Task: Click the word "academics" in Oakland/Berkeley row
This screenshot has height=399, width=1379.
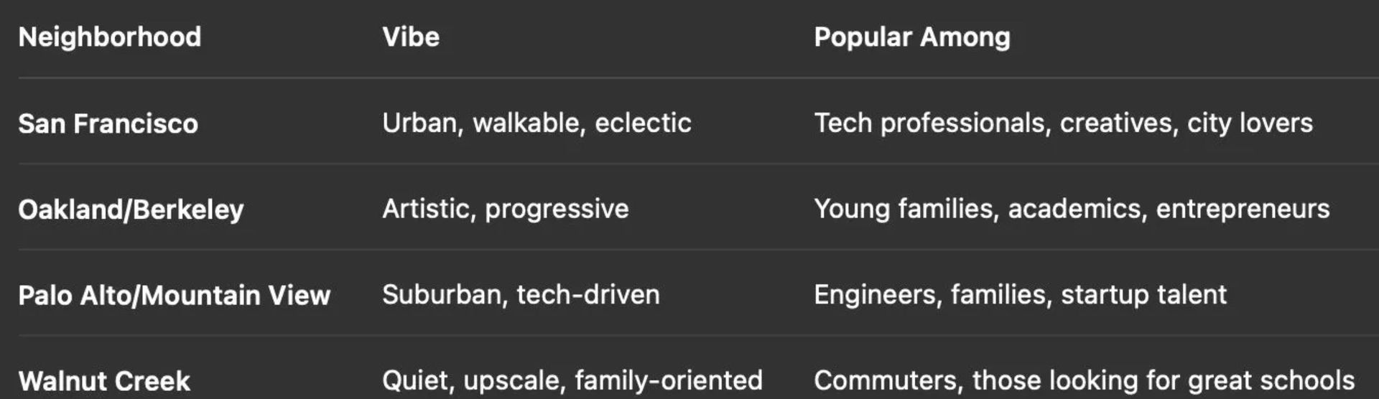Action: point(1075,209)
